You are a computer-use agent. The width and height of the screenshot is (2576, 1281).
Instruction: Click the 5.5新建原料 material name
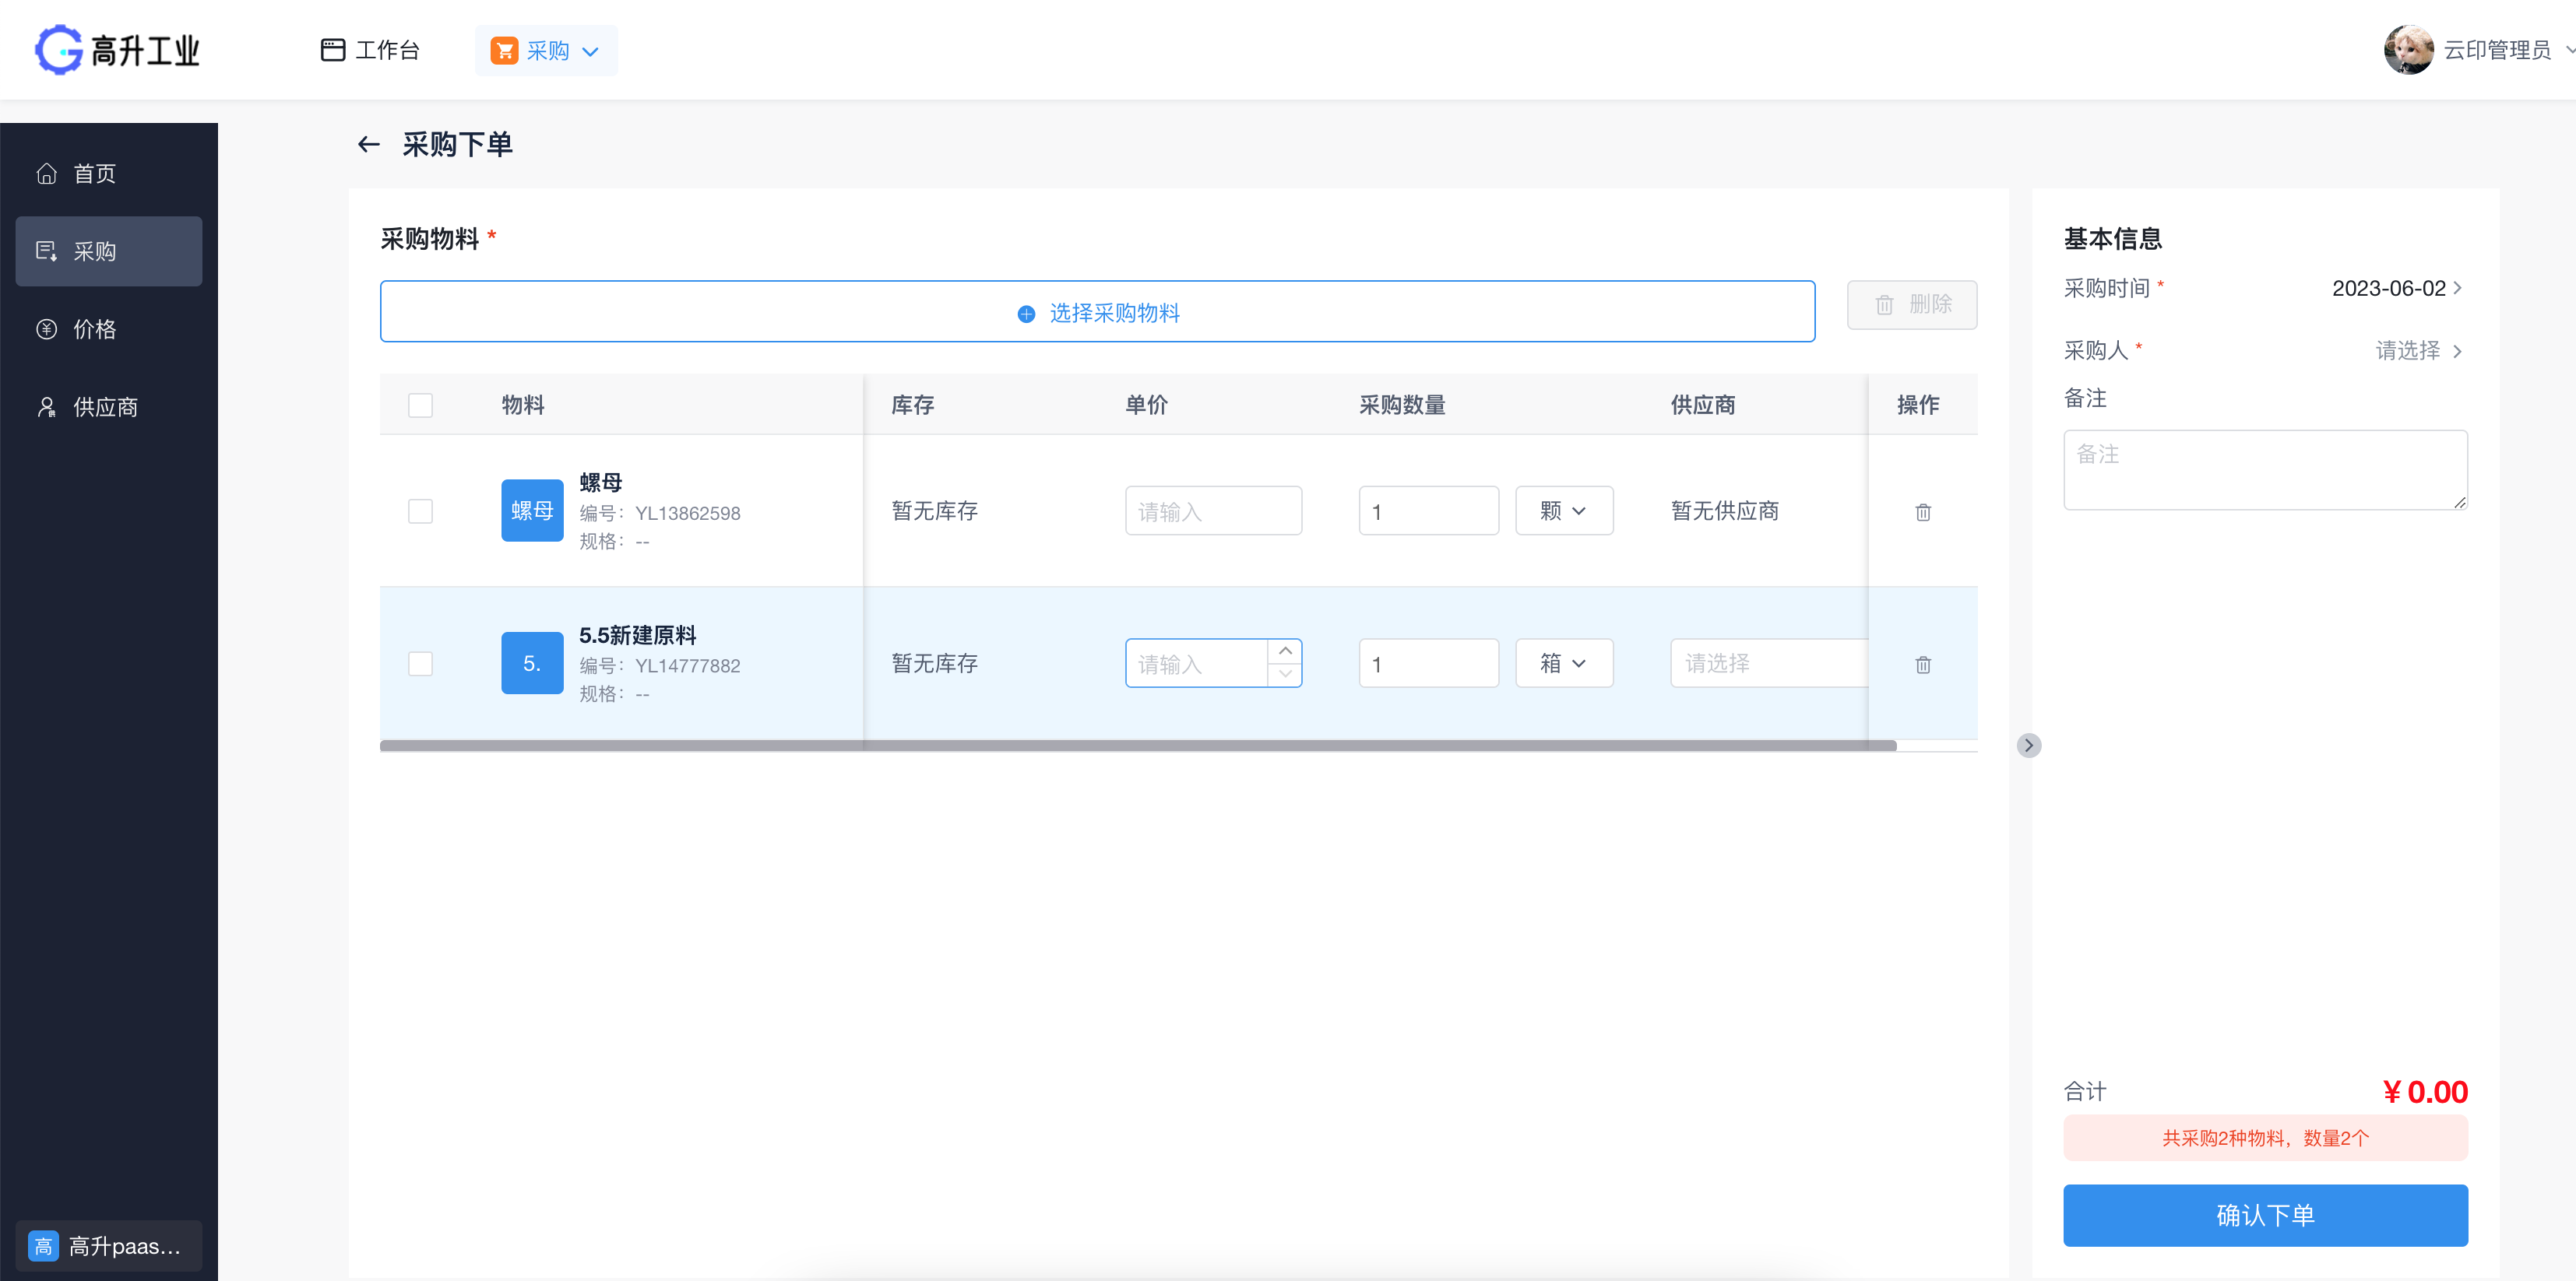[x=638, y=636]
